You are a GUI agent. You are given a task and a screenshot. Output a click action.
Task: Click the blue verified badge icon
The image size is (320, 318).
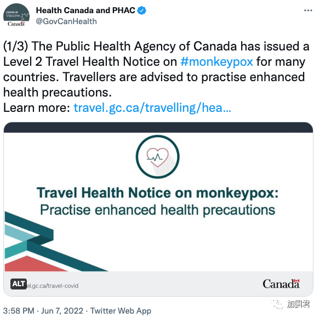point(141,10)
